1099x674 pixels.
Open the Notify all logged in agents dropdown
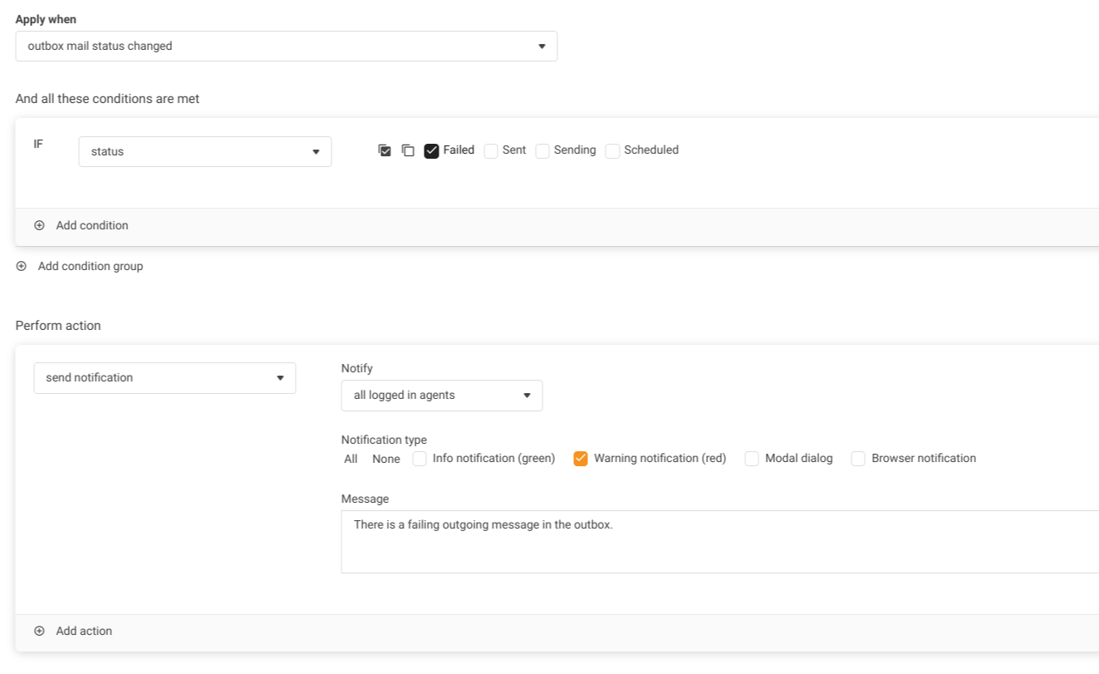tap(441, 396)
